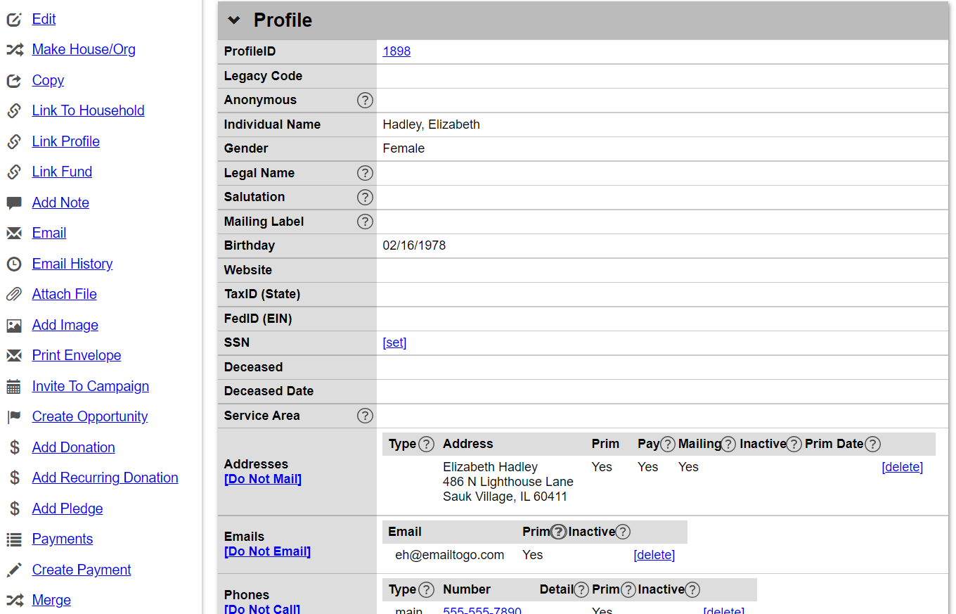Click the Hadley, Elizabeth name value
This screenshot has height=614, width=956.
pyautogui.click(x=432, y=124)
